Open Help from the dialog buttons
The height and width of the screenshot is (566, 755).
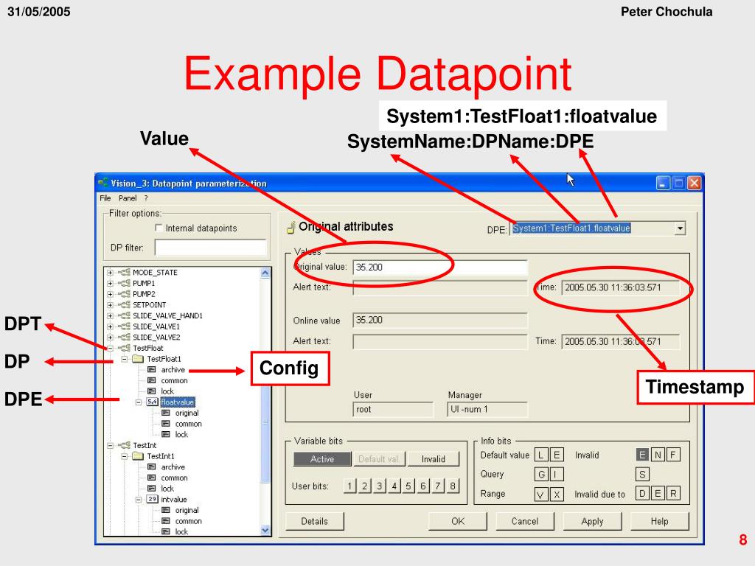pyautogui.click(x=660, y=521)
